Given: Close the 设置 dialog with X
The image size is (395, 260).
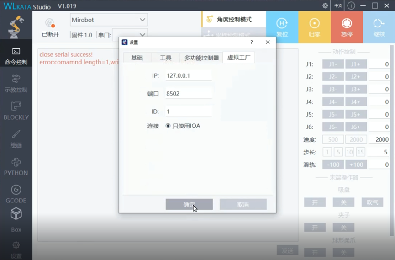Looking at the screenshot, I should point(268,42).
